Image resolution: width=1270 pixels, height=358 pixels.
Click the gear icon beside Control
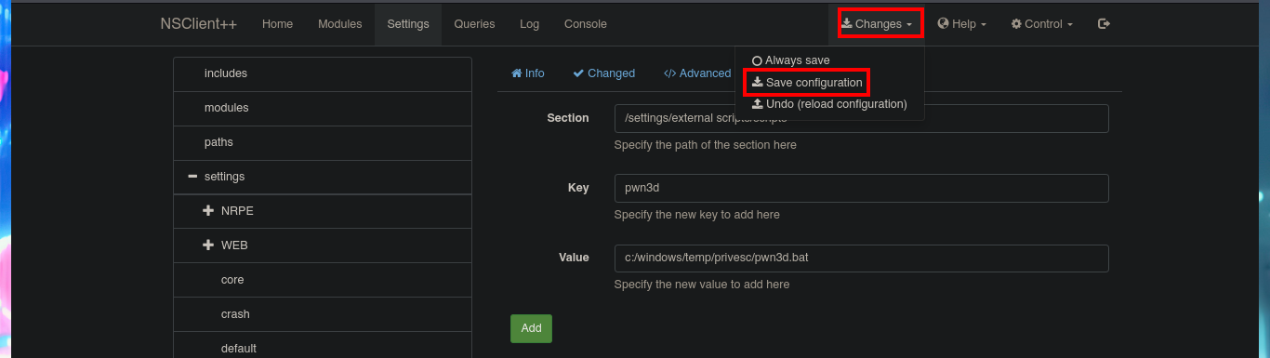1016,24
